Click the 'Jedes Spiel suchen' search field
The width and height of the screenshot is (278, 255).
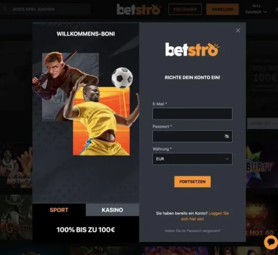point(45,9)
